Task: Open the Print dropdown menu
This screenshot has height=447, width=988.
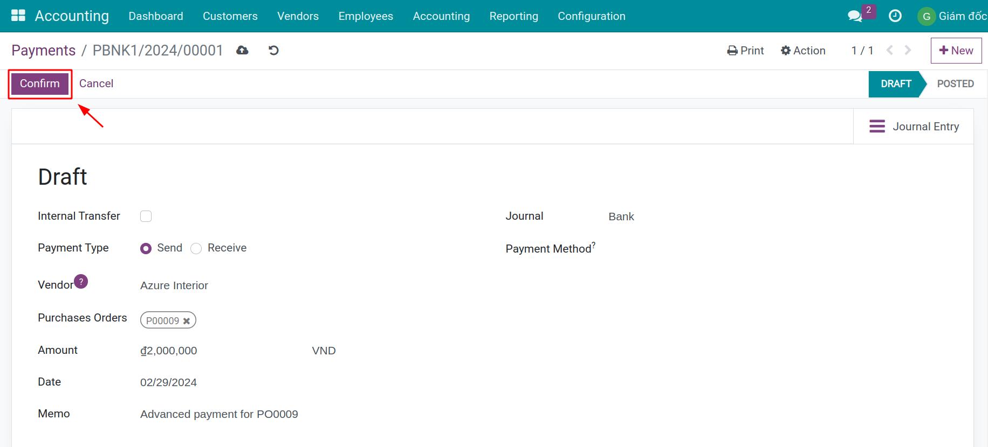Action: (x=745, y=50)
